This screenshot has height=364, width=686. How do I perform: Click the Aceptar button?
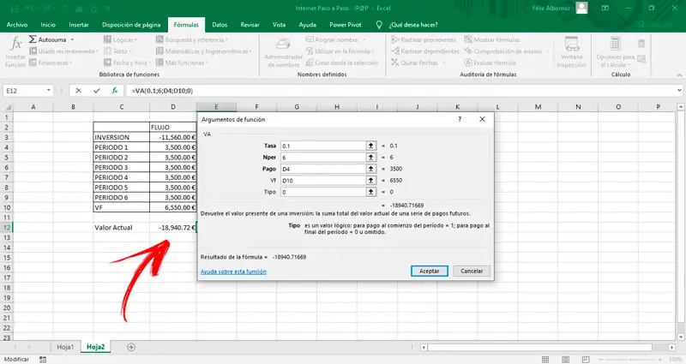429,271
